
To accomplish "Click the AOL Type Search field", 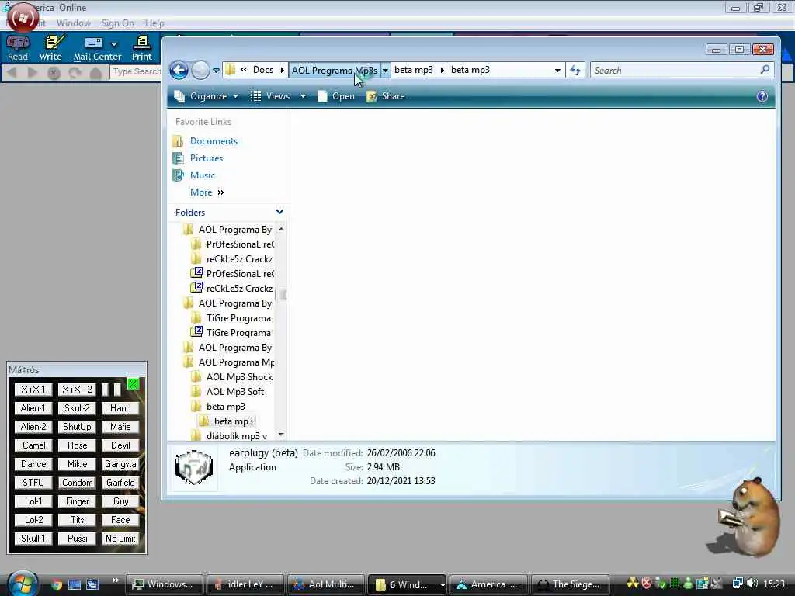I will 135,72.
